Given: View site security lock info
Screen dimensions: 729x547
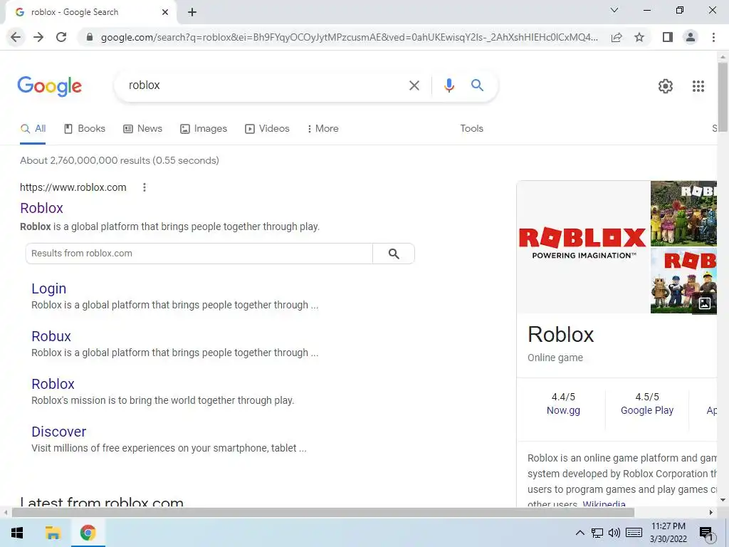Looking at the screenshot, I should click(90, 37).
